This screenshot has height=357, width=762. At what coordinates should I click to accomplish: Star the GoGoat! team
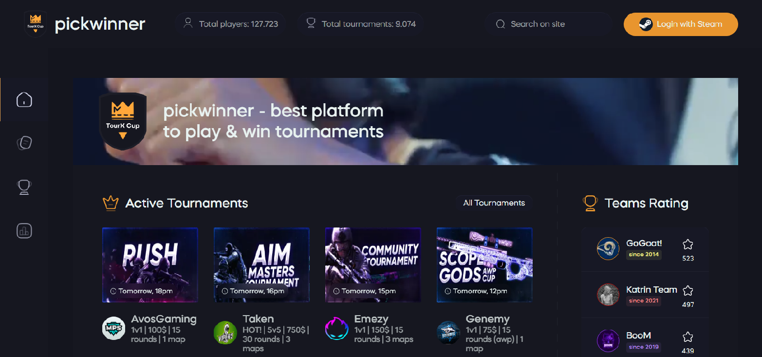tap(688, 244)
